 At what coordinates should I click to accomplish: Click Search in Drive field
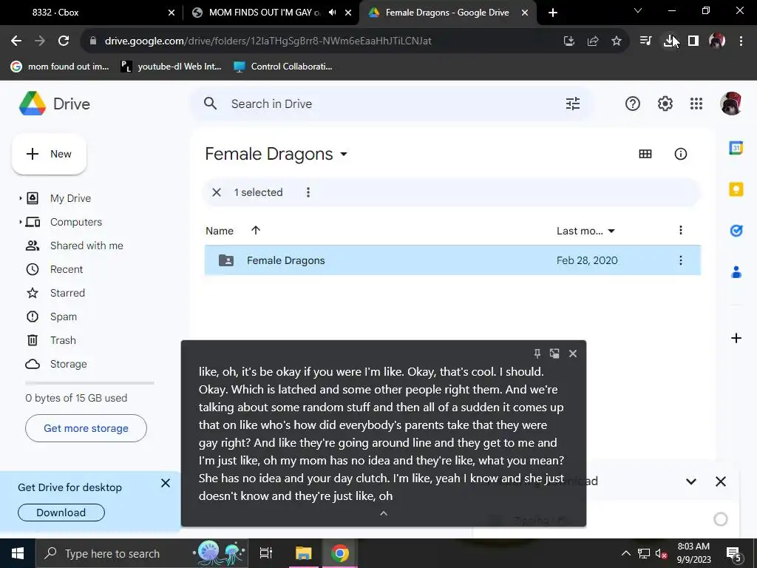click(x=391, y=104)
